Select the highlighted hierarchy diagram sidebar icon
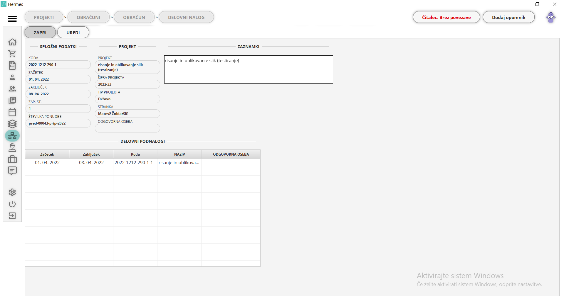This screenshot has width=564, height=301. pyautogui.click(x=12, y=136)
